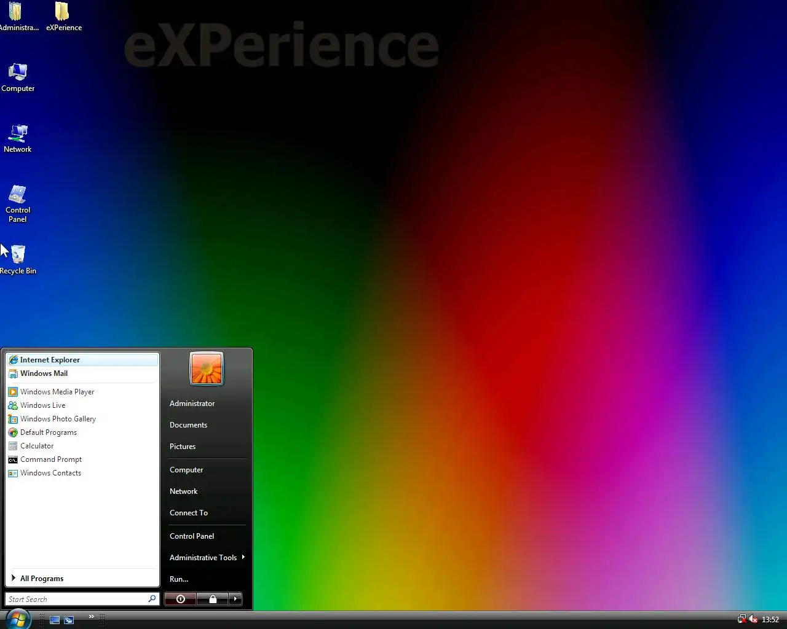Screen dimensions: 787x629
Task: Open the Administrator folder link in Start menu
Action: click(x=206, y=404)
